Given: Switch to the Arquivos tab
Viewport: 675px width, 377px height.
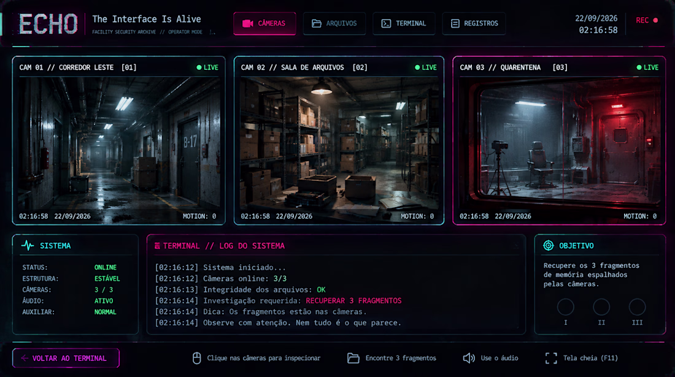Looking at the screenshot, I should (x=334, y=23).
